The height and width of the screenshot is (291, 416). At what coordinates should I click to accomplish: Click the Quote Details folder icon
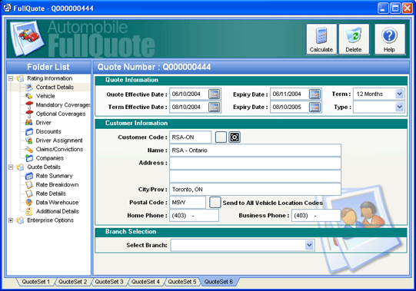tap(20, 167)
